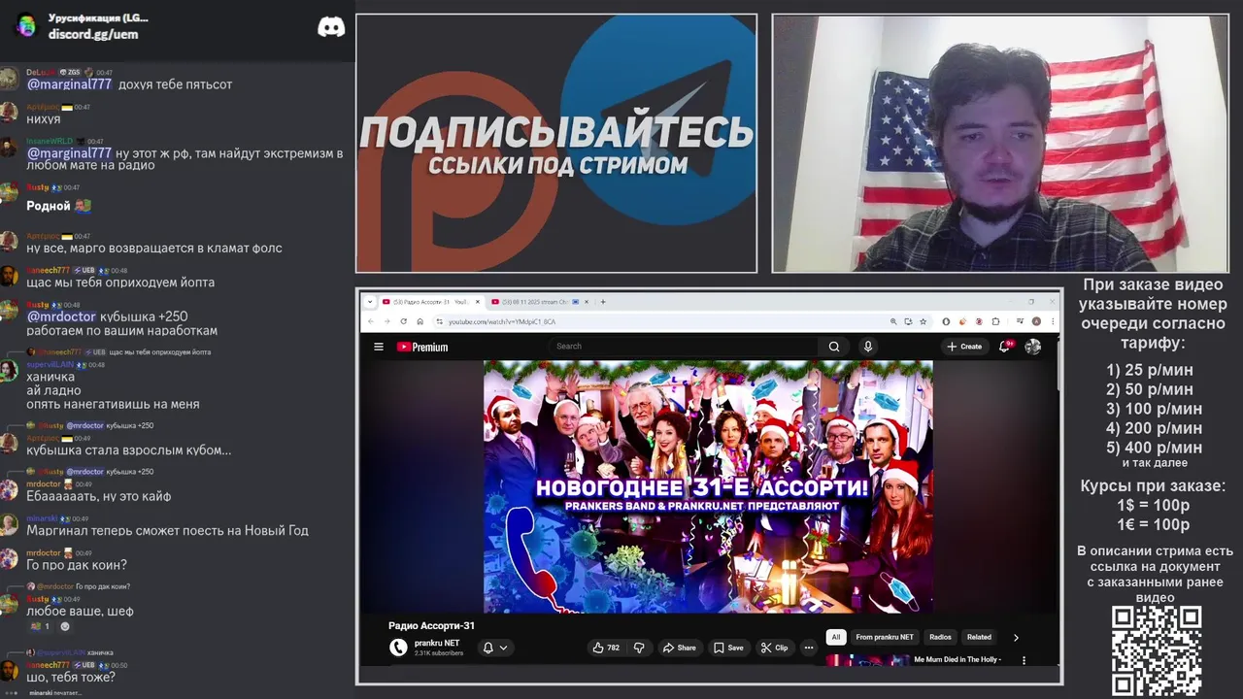This screenshot has height=699, width=1243.
Task: Click the prankru NET channel avatar
Action: tap(398, 648)
